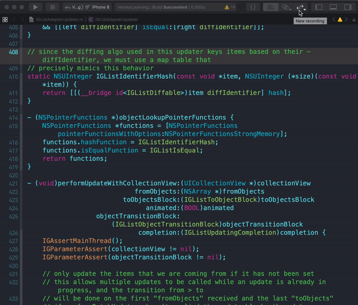This screenshot has height=305, width=358.
Task: Click the isEqualFunction property
Action: 109,150
